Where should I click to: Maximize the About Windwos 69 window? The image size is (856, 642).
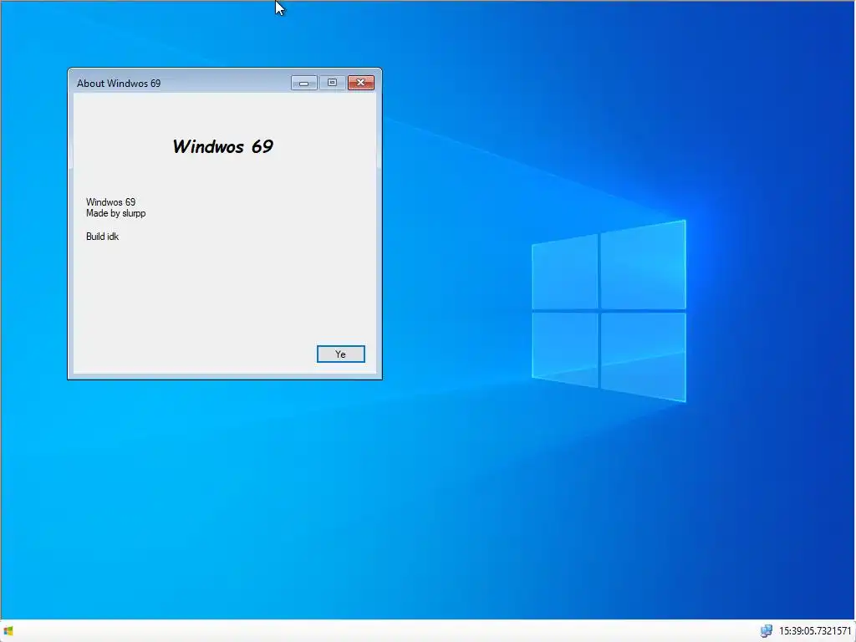click(x=332, y=83)
